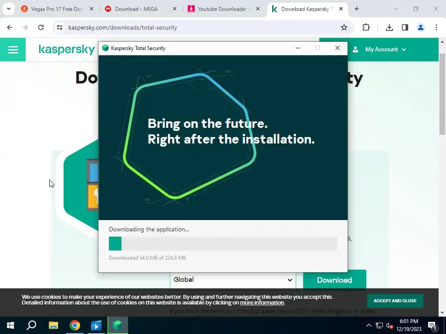
Task: Open network settings from the tray
Action: click(379, 325)
